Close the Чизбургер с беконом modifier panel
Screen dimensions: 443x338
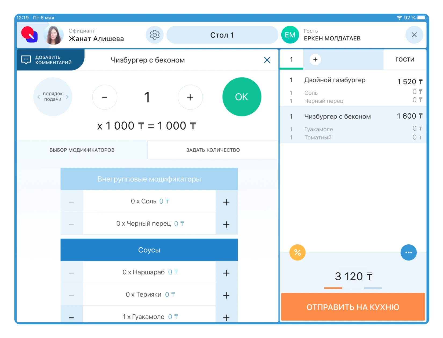coord(267,60)
